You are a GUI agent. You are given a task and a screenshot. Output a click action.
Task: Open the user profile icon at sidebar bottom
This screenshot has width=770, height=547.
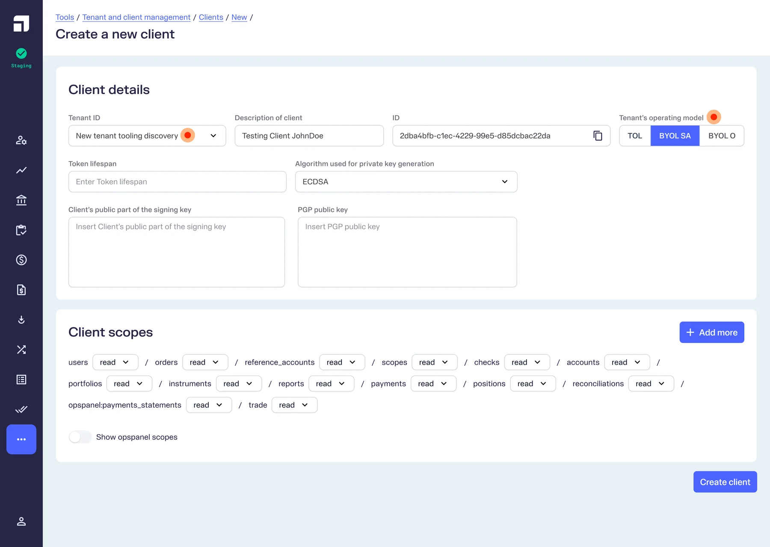pos(21,521)
